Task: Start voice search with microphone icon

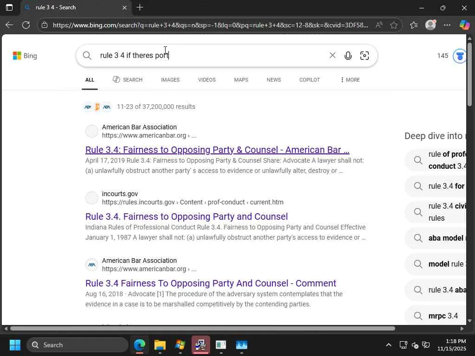Action: point(348,56)
